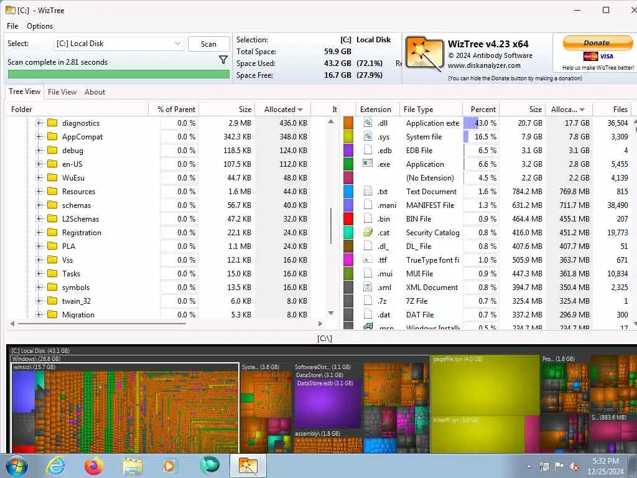Click WizTree taskbar button
This screenshot has width=637, height=478.
coord(248,466)
